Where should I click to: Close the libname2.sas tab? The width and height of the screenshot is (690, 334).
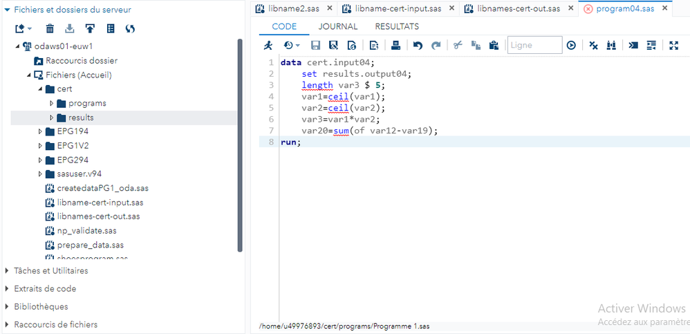click(x=328, y=8)
